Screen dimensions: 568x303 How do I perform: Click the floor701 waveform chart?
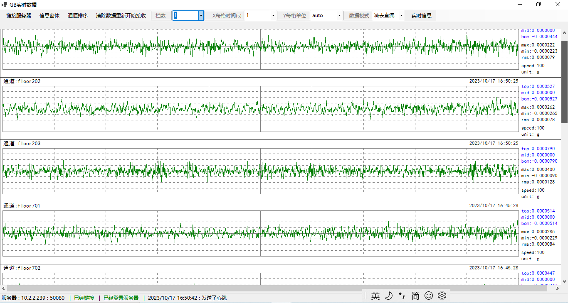[x=261, y=233]
